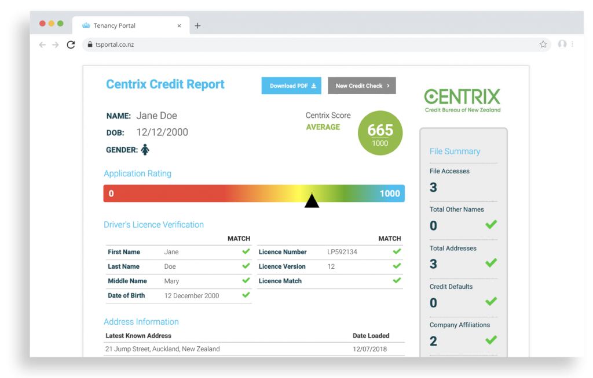Click the date loaded 12/07/2018

369,349
